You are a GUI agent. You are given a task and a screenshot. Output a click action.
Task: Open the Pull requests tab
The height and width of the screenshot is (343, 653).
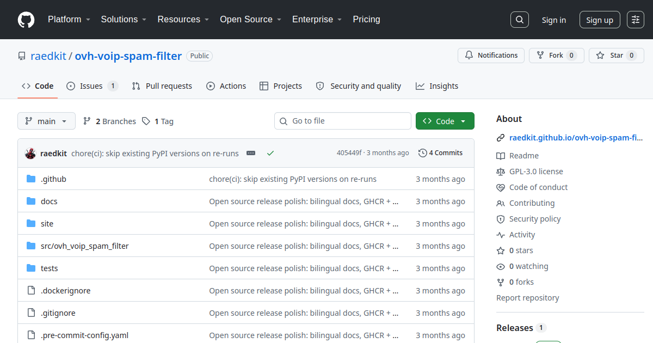[x=162, y=86]
